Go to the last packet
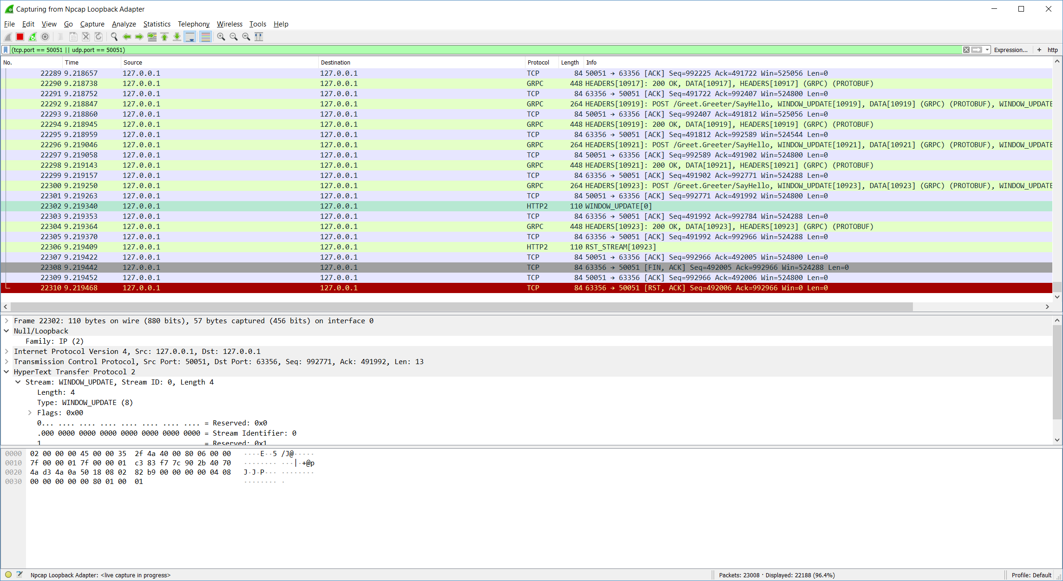 [177, 37]
